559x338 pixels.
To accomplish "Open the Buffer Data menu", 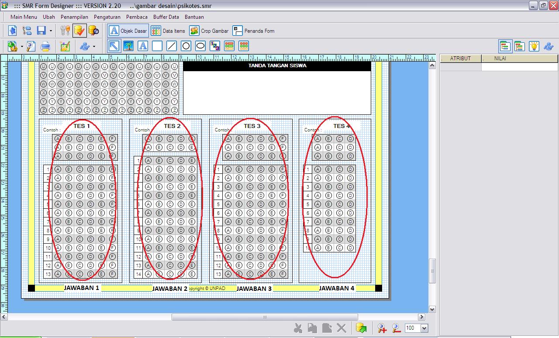I will tap(166, 17).
